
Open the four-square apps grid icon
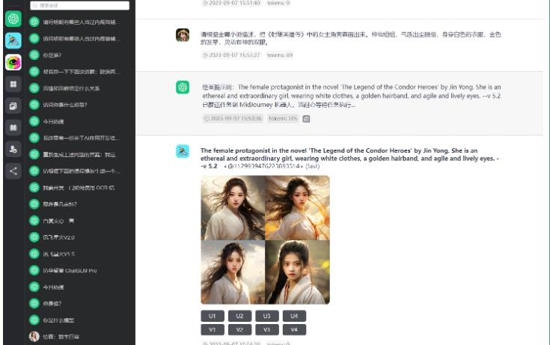pyautogui.click(x=13, y=85)
